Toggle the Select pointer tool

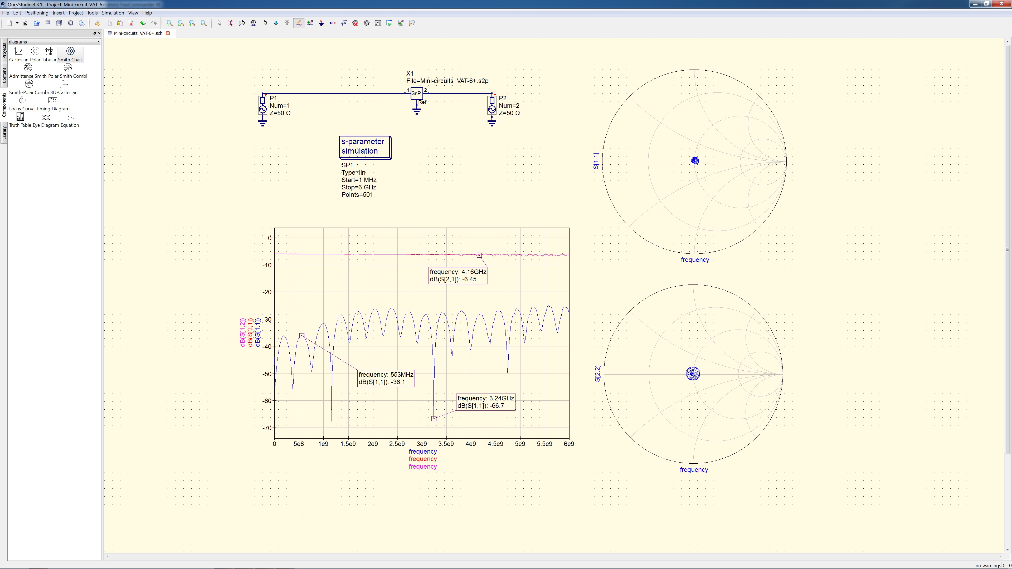[219, 23]
